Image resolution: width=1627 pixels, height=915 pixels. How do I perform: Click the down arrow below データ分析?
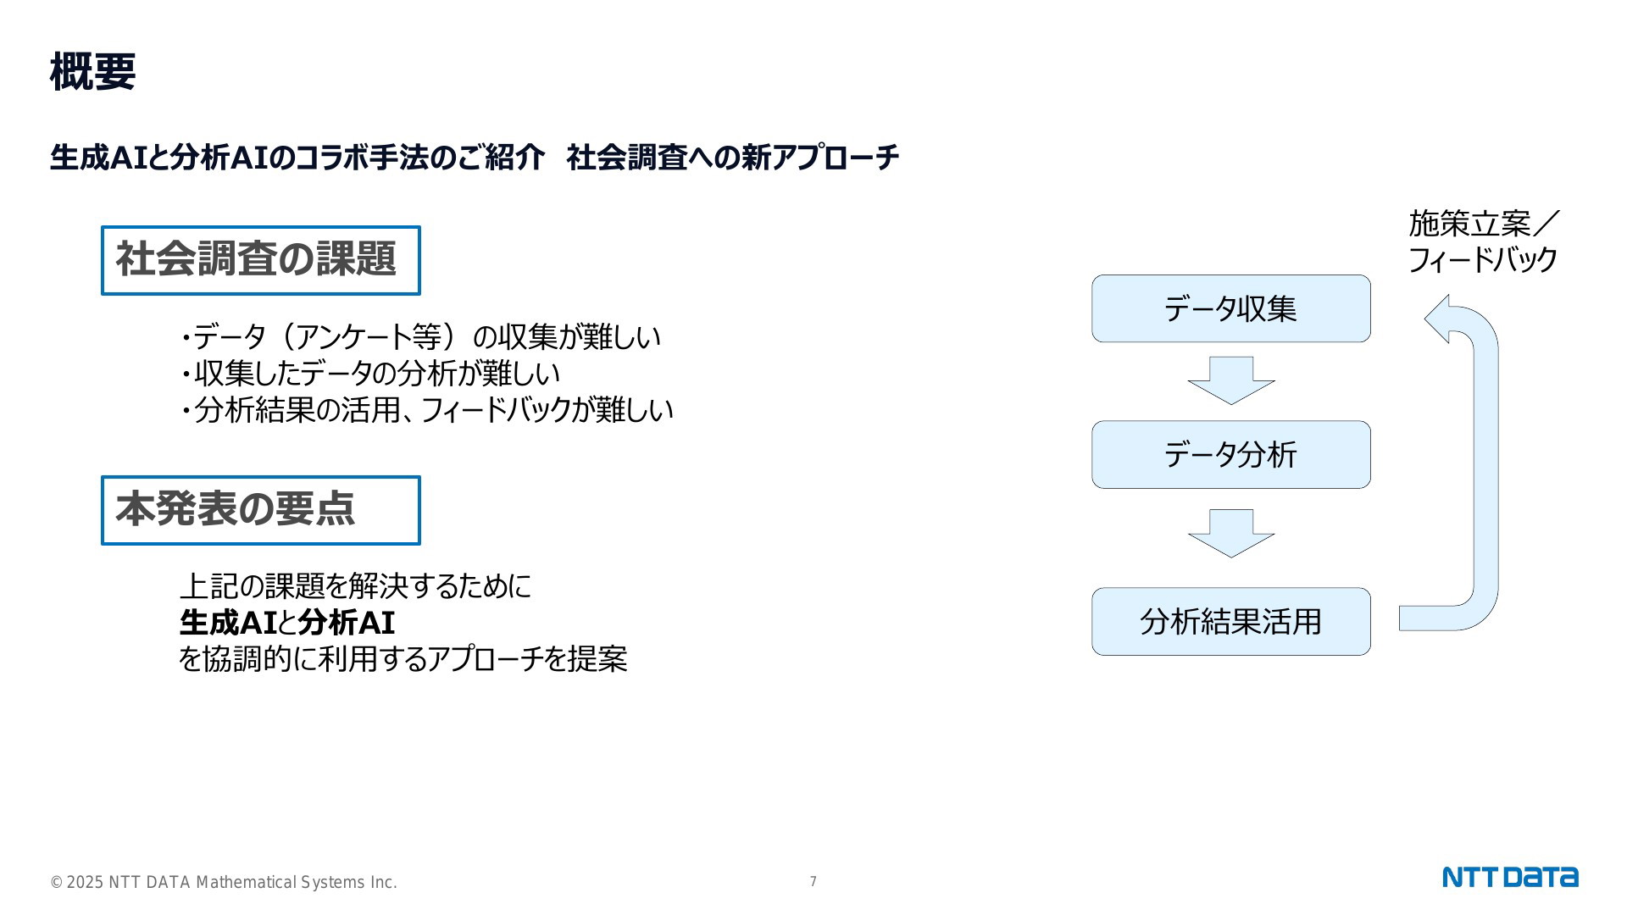click(1231, 533)
